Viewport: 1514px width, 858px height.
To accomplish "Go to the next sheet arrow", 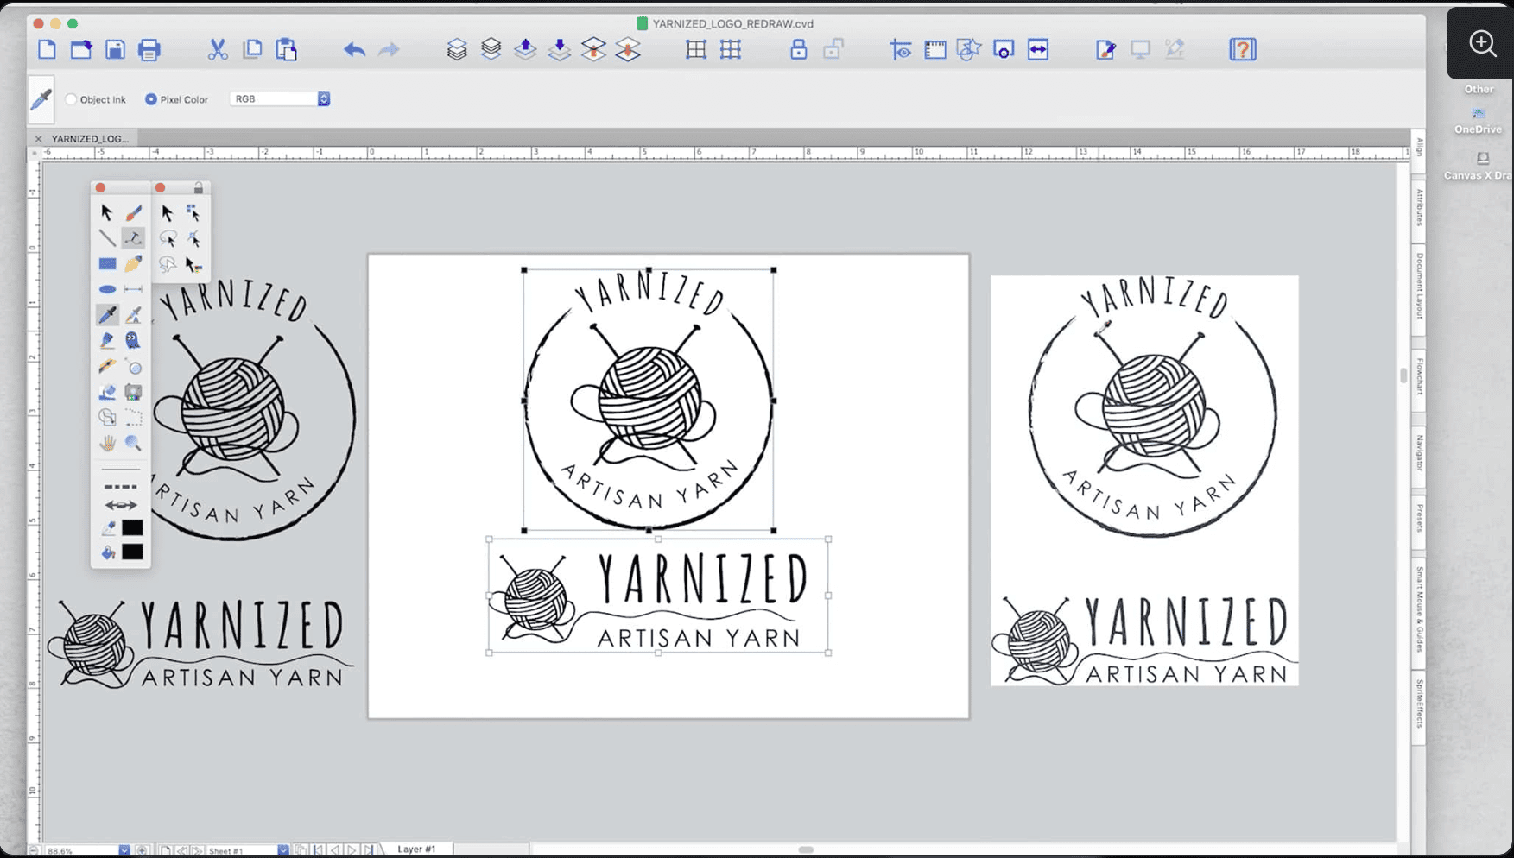I will pyautogui.click(x=352, y=850).
